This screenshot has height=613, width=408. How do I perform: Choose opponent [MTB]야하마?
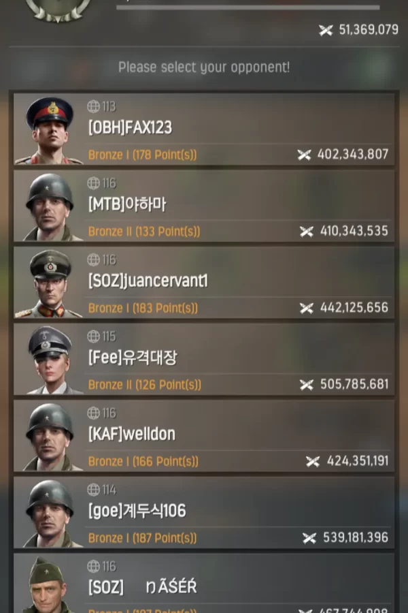pyautogui.click(x=204, y=206)
